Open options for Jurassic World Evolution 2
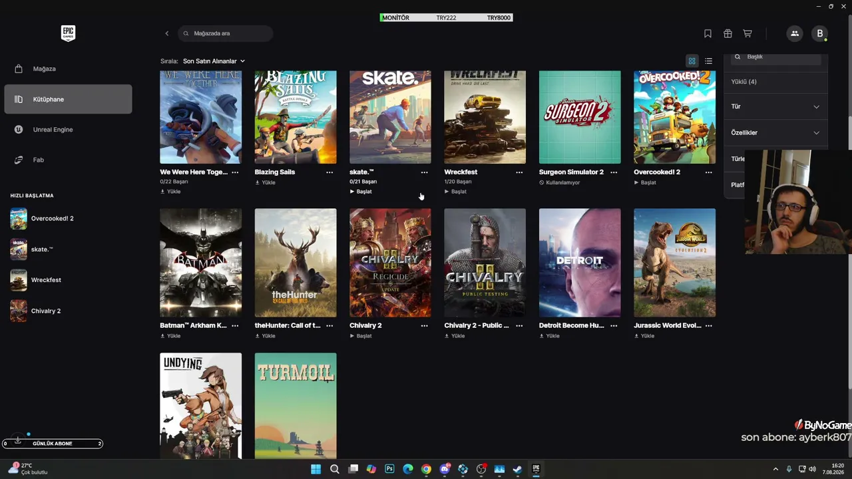 click(x=709, y=326)
